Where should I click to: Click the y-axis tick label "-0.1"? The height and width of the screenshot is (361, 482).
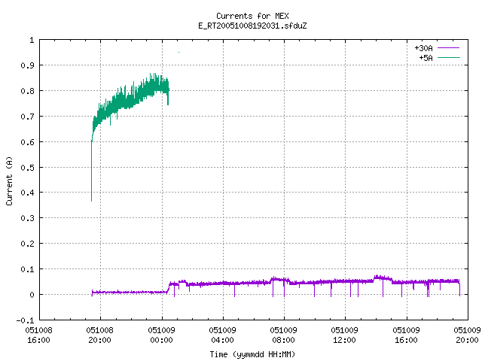[25, 320]
